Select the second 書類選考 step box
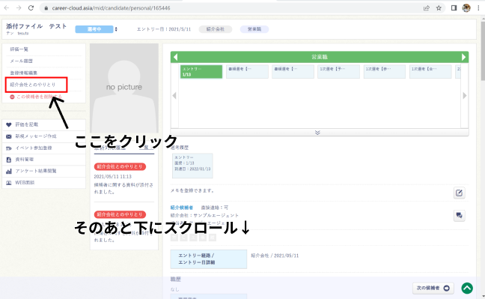The height and width of the screenshot is (299, 485). (x=293, y=72)
